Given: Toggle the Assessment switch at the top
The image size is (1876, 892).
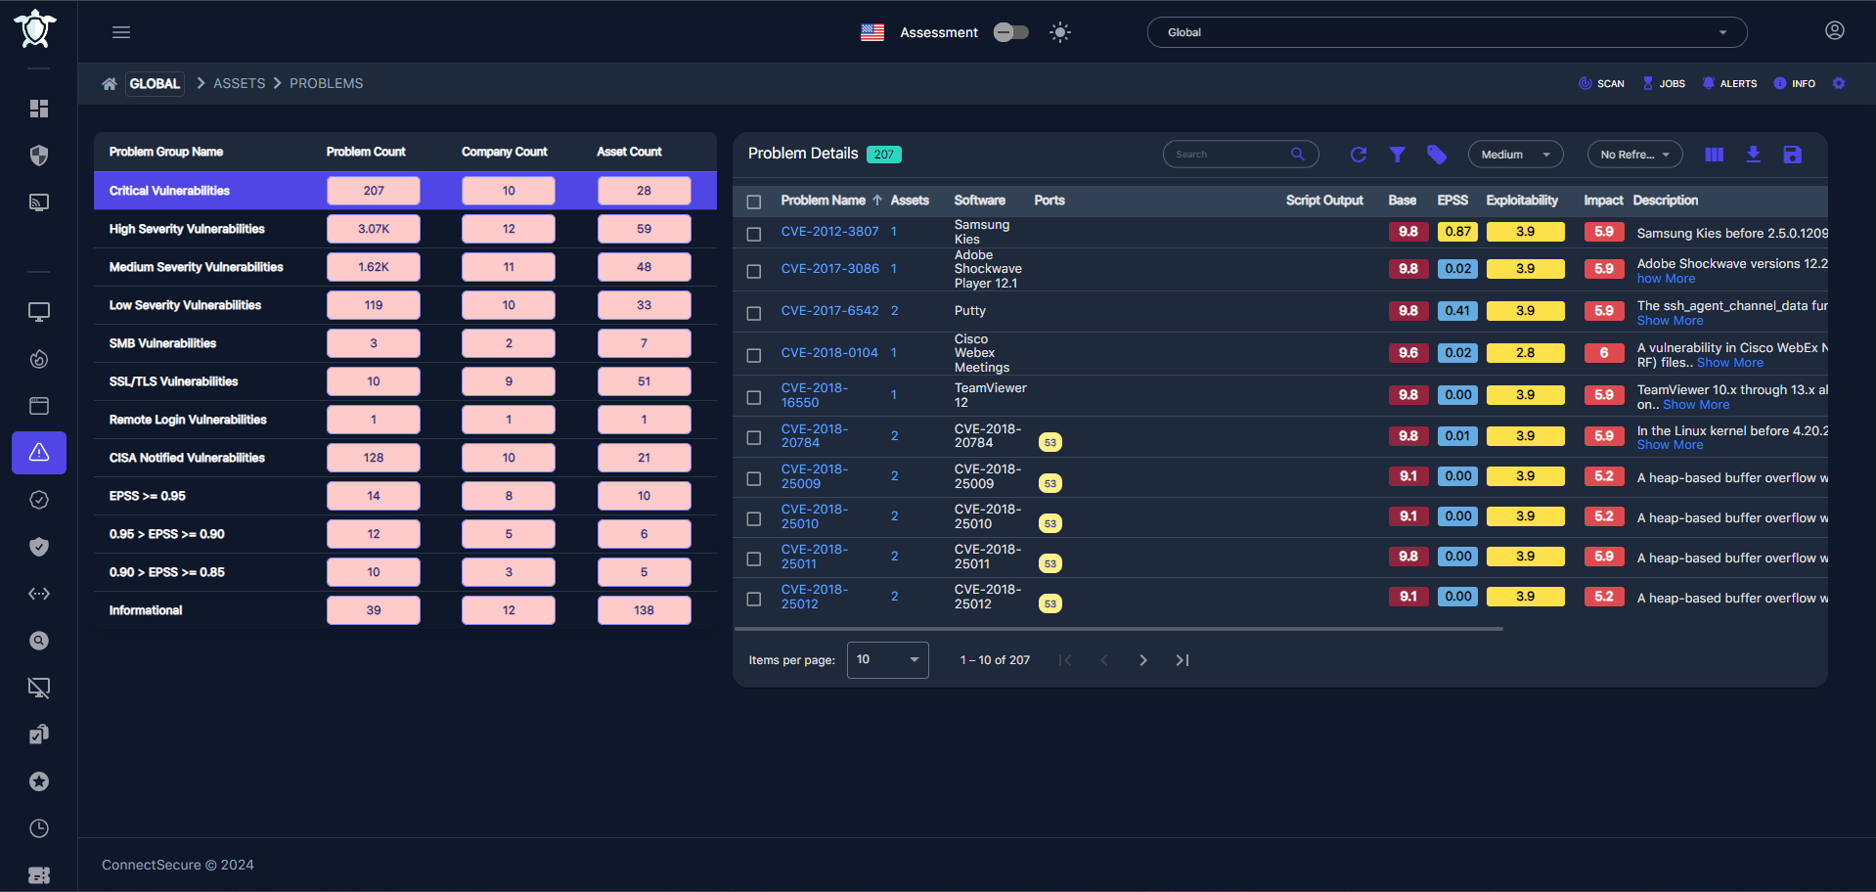Looking at the screenshot, I should pyautogui.click(x=1010, y=31).
